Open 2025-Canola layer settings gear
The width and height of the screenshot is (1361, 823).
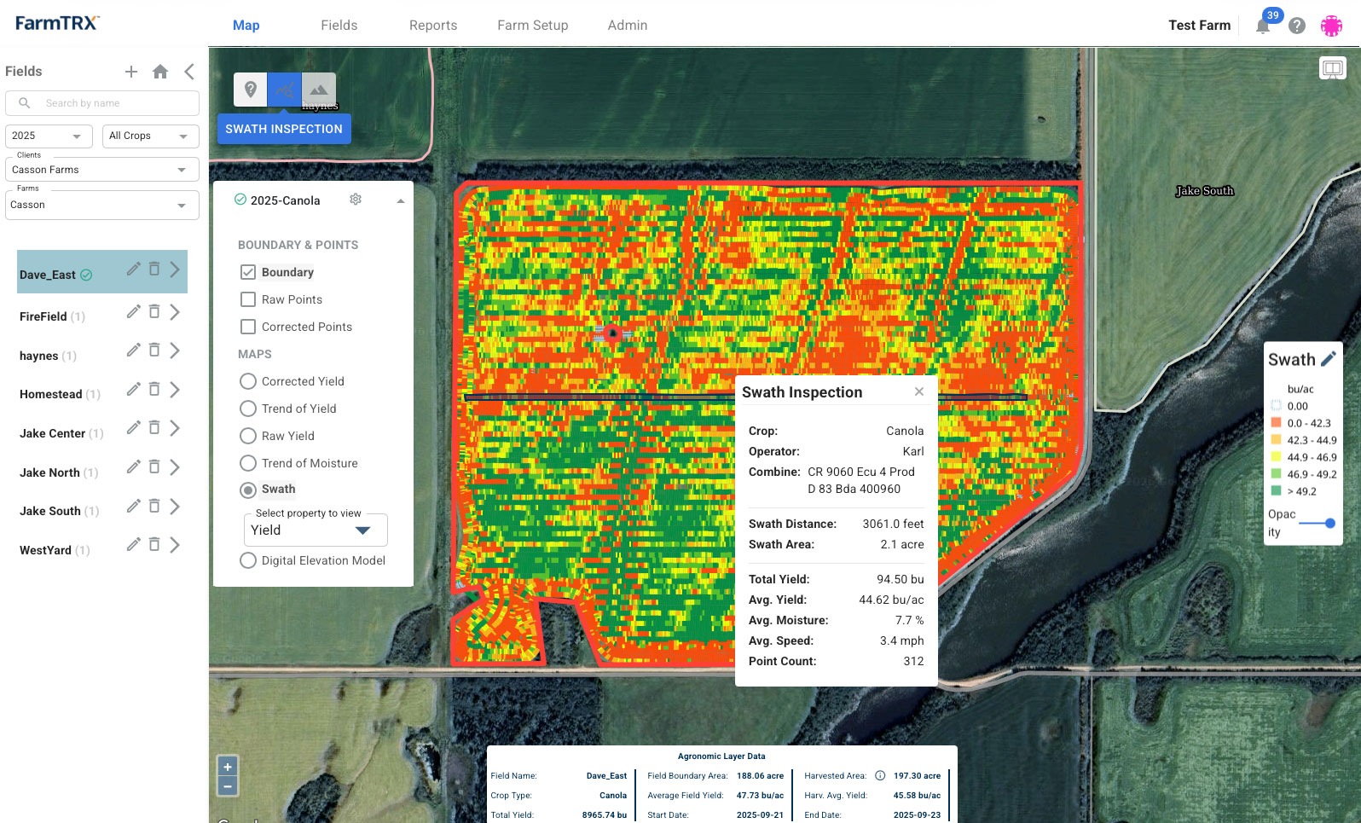click(x=356, y=200)
